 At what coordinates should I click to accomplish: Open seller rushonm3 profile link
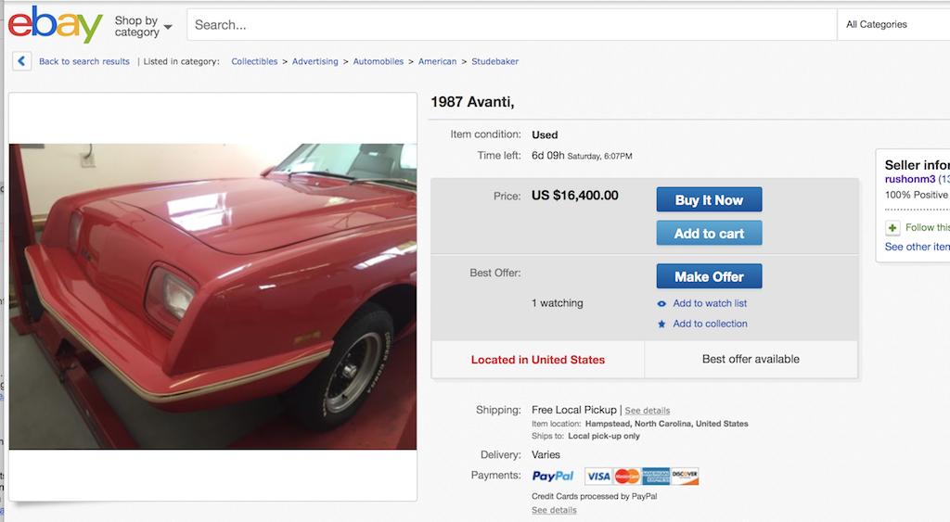909,179
